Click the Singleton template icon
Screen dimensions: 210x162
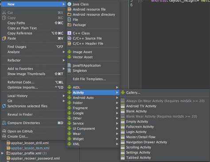click(x=69, y=71)
